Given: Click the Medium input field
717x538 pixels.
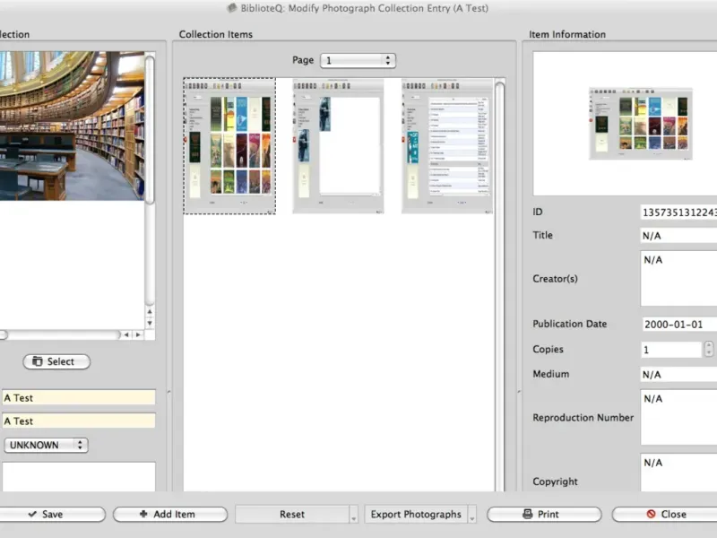Looking at the screenshot, I should [678, 374].
